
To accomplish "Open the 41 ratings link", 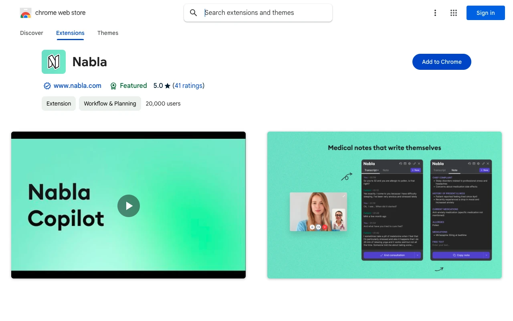I will point(188,85).
